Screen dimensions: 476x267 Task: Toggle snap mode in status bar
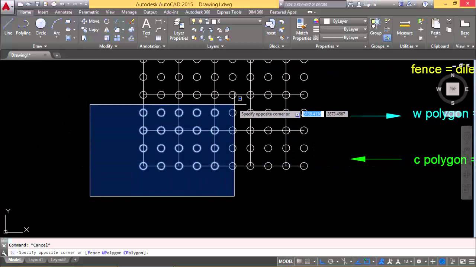click(x=308, y=261)
